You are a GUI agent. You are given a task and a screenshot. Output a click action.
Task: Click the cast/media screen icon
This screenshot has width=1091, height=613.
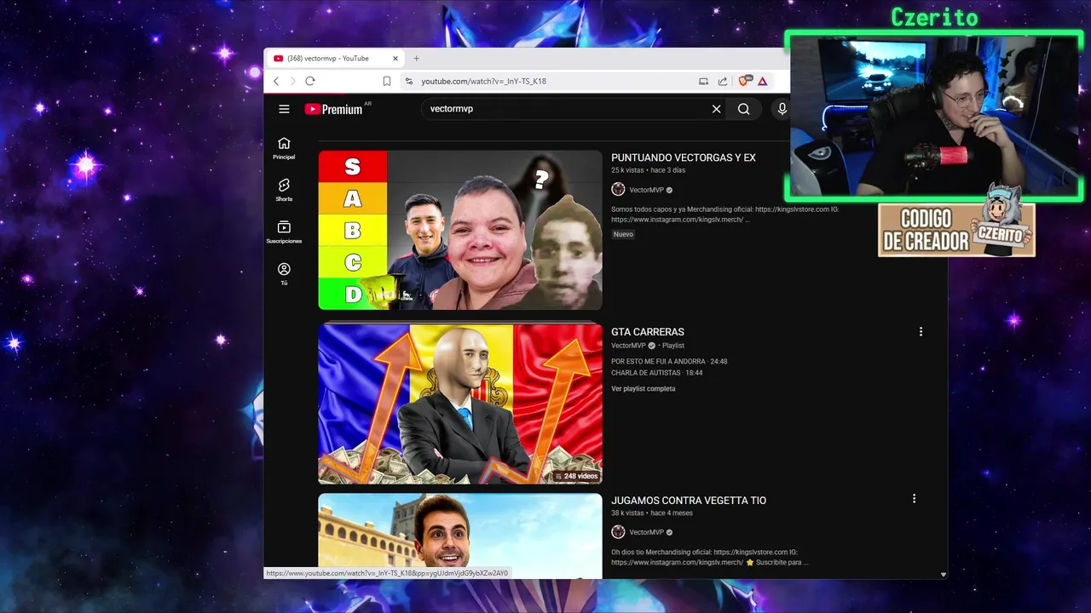tap(703, 81)
